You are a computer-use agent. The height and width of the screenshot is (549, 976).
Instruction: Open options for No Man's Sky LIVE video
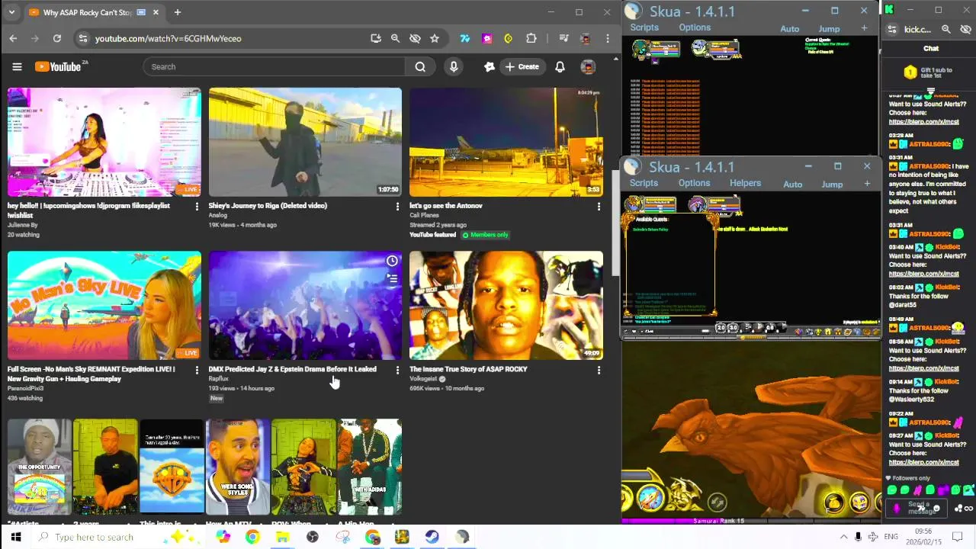pyautogui.click(x=197, y=370)
